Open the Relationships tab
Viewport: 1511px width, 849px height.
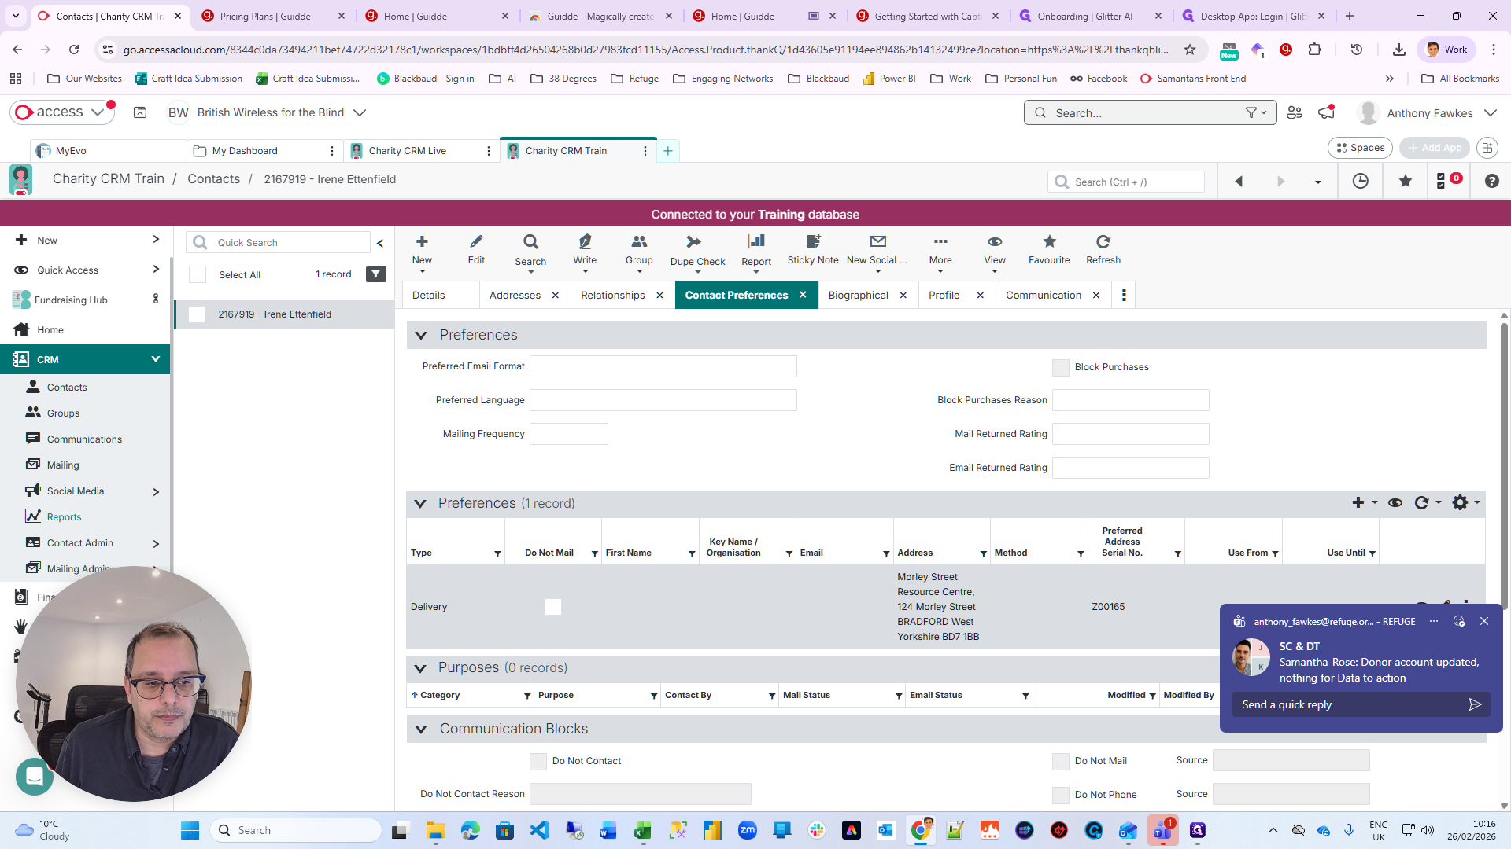click(612, 296)
